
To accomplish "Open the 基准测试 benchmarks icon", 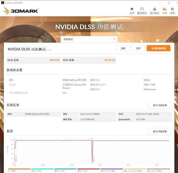I will (142, 11).
